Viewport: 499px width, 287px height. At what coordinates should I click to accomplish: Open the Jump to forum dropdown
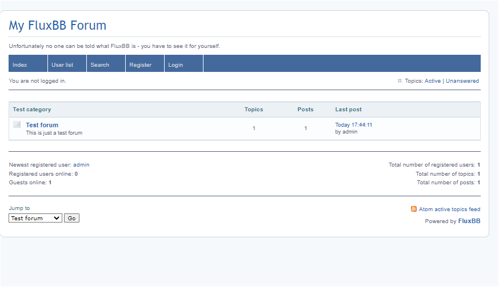click(35, 218)
